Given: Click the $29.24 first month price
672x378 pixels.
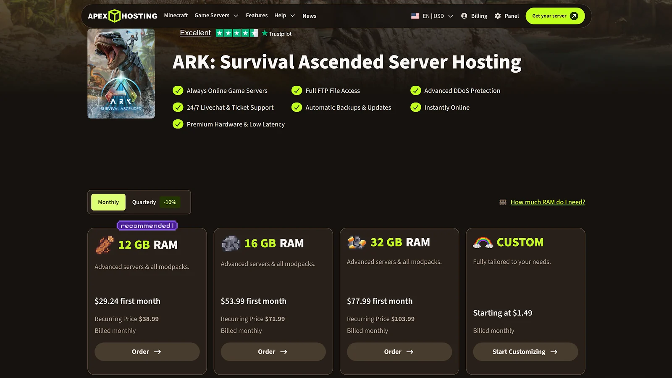Looking at the screenshot, I should (x=127, y=301).
